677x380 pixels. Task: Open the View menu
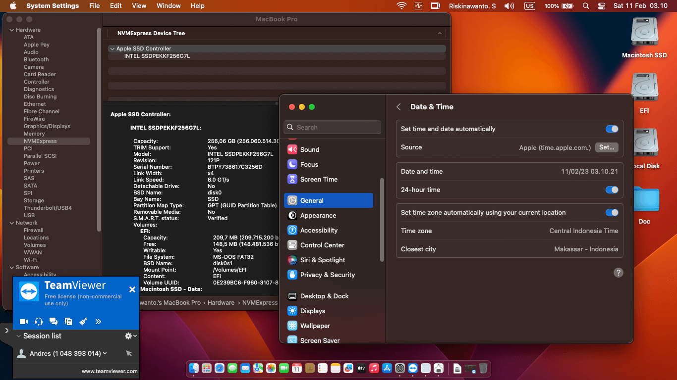(139, 5)
